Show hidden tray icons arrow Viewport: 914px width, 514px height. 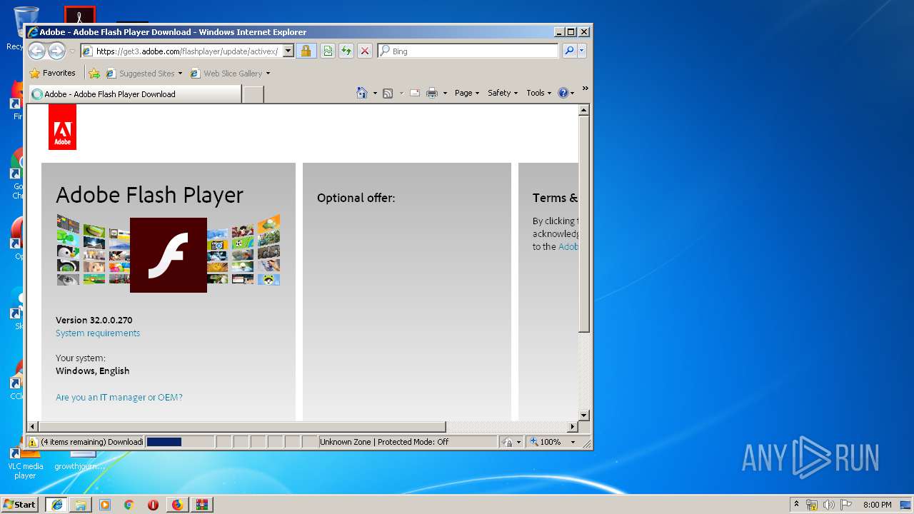(796, 504)
